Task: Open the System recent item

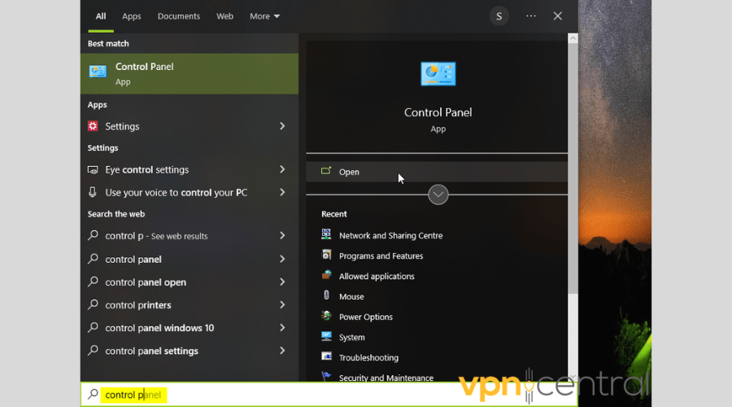Action: 352,337
